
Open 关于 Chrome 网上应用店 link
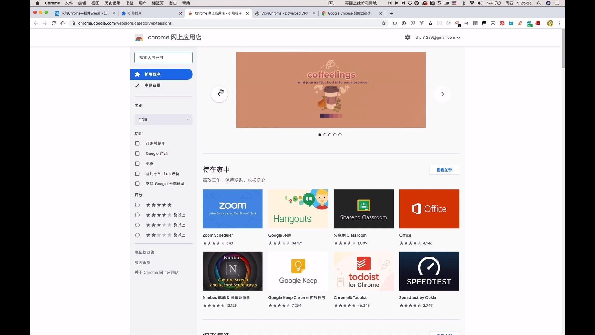click(x=156, y=273)
